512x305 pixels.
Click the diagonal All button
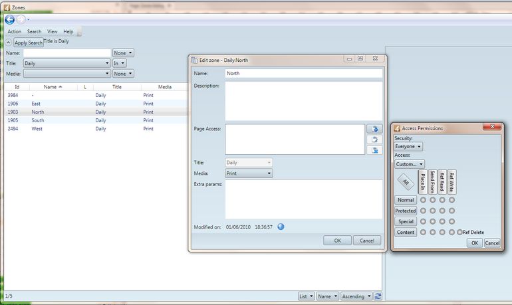pyautogui.click(x=406, y=181)
